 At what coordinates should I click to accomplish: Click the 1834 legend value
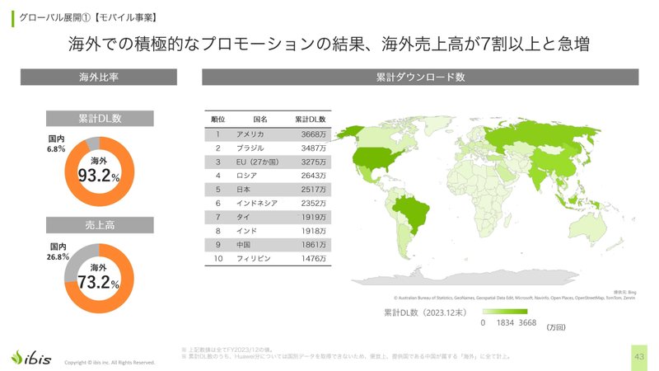pos(505,322)
